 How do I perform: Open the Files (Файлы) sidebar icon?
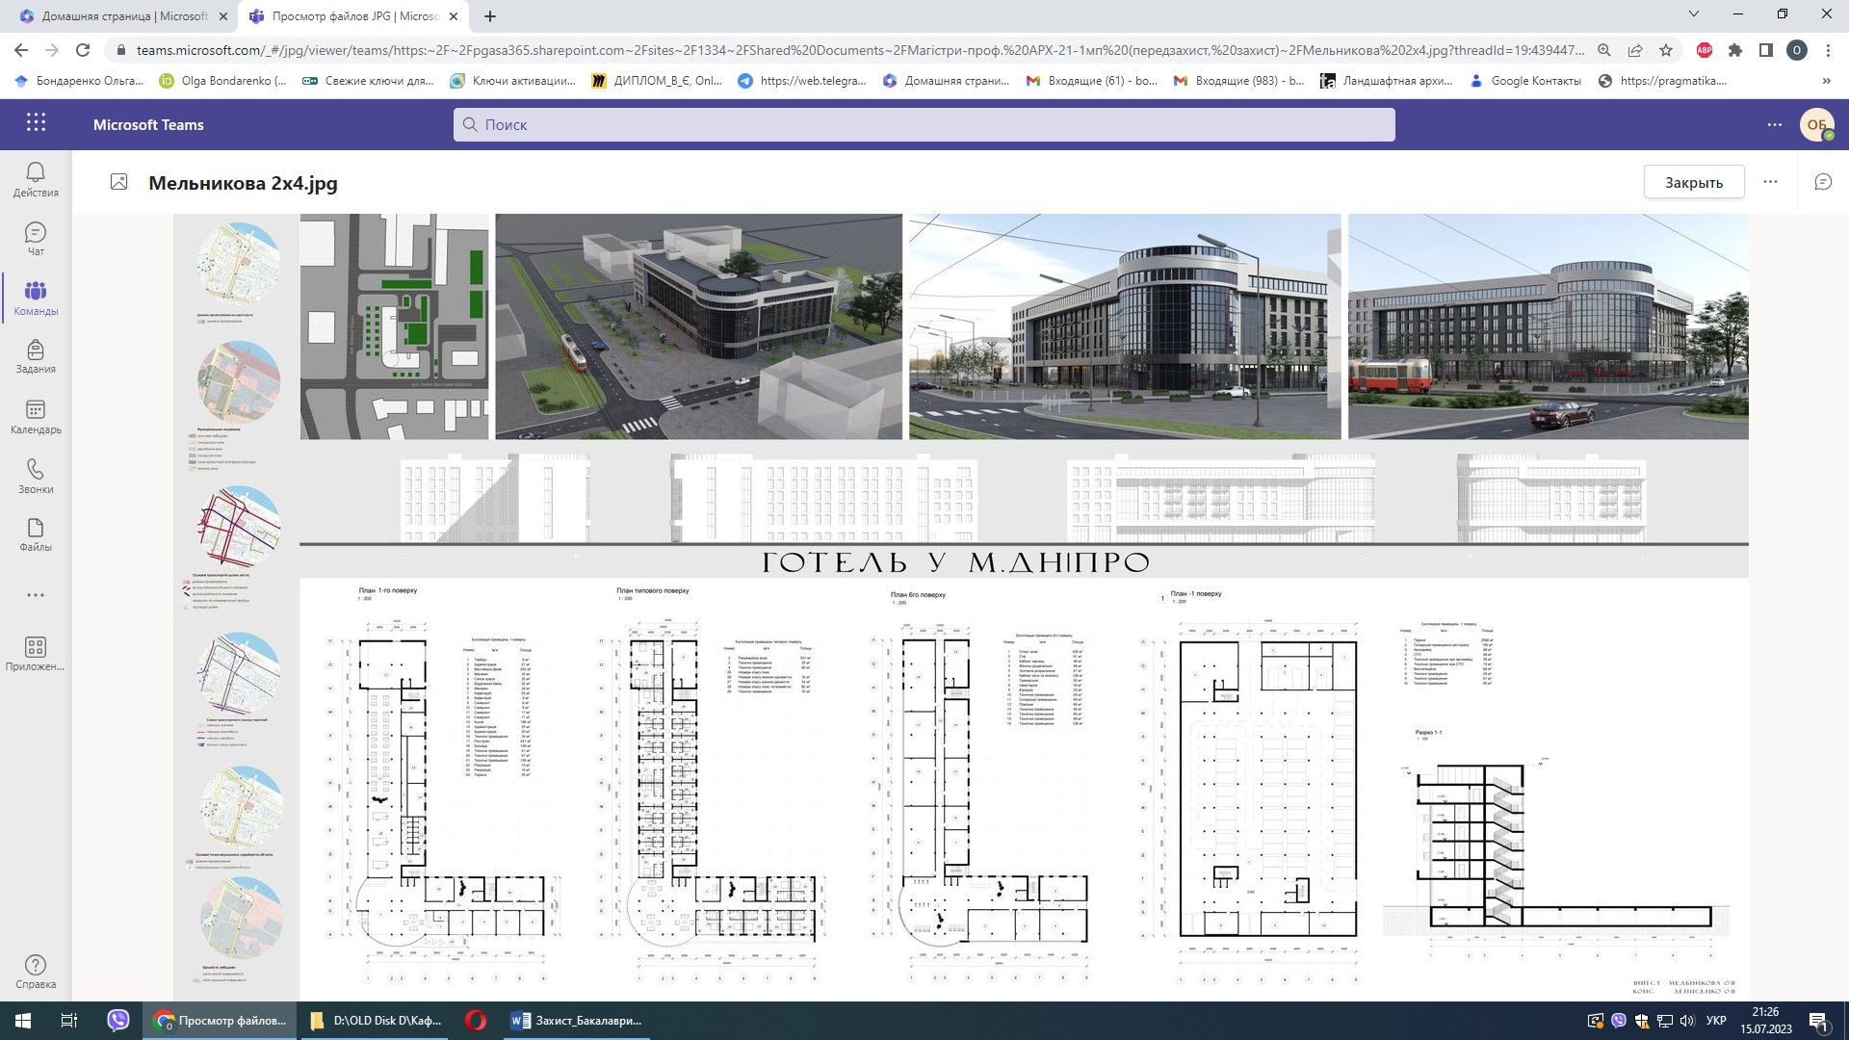click(36, 534)
